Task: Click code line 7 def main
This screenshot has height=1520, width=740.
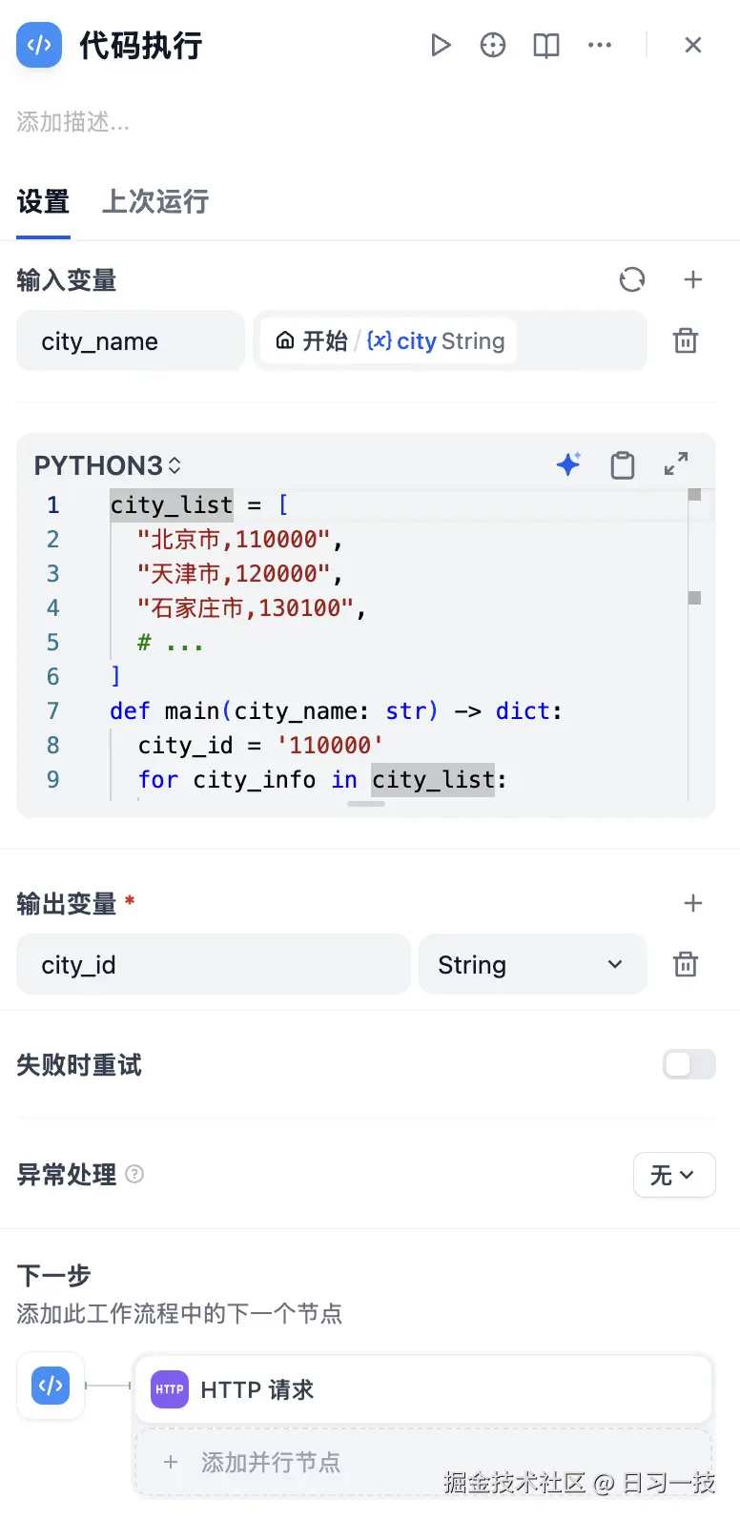Action: [x=336, y=710]
